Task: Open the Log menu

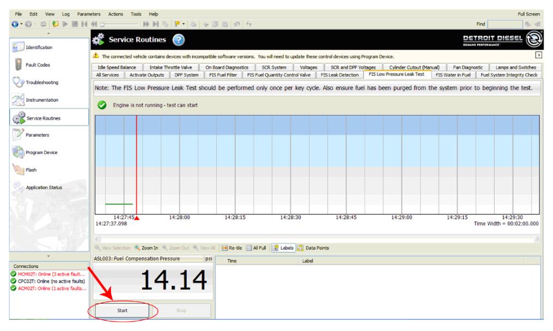Action: 66,14
